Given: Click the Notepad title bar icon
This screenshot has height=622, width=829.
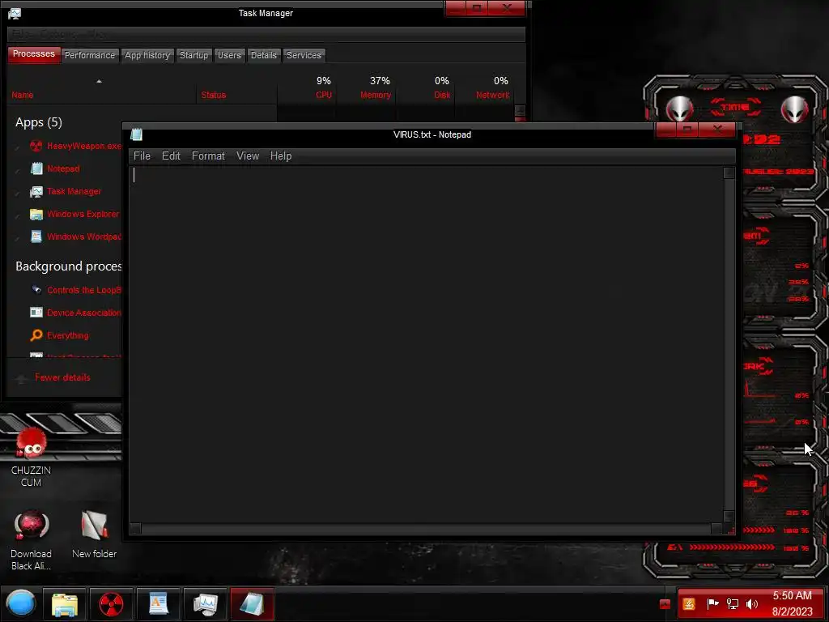Looking at the screenshot, I should coord(136,134).
